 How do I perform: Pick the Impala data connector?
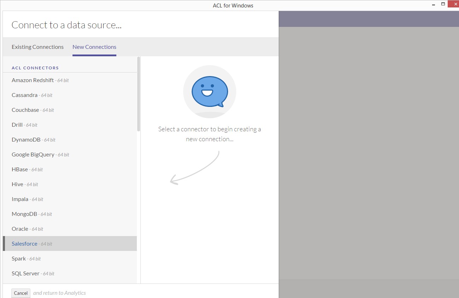[19, 199]
